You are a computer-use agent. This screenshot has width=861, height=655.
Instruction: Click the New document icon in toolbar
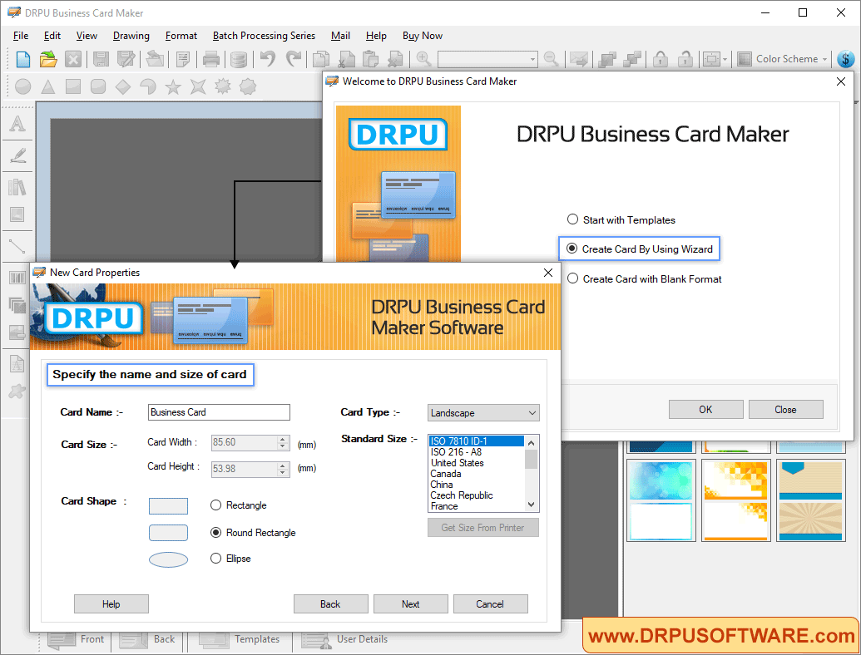pos(23,59)
